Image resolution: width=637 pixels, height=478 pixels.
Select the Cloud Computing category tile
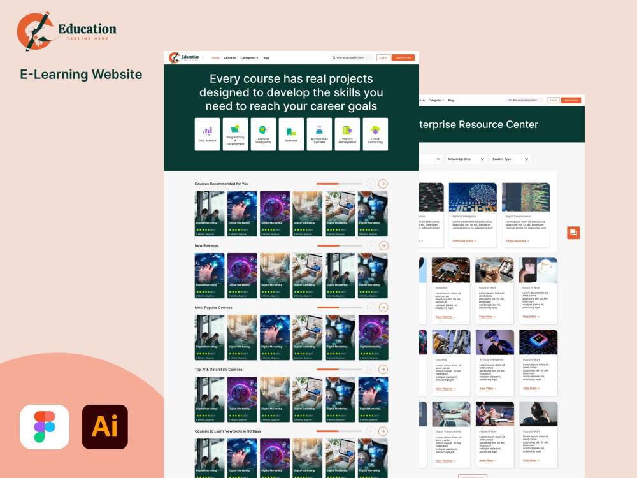pos(375,134)
